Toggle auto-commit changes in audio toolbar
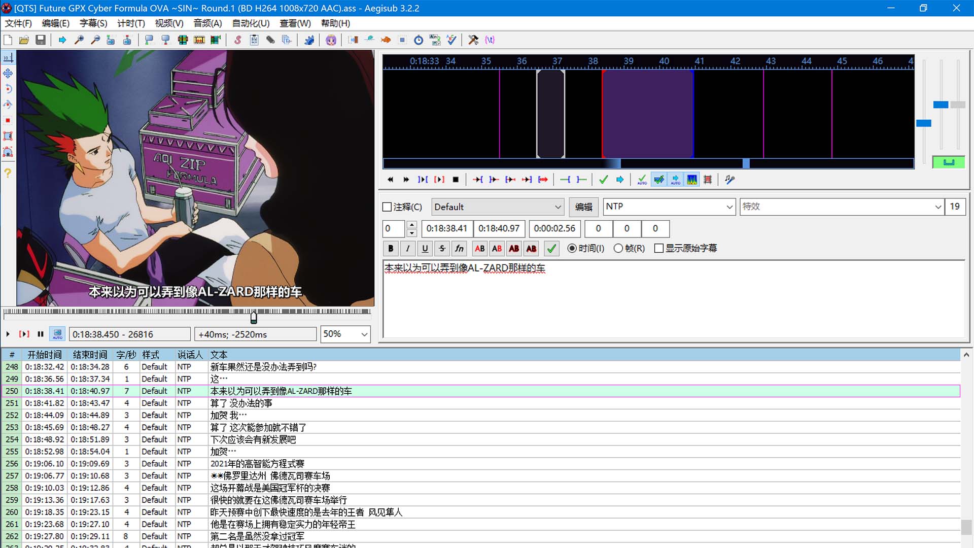The image size is (974, 548). pyautogui.click(x=642, y=180)
